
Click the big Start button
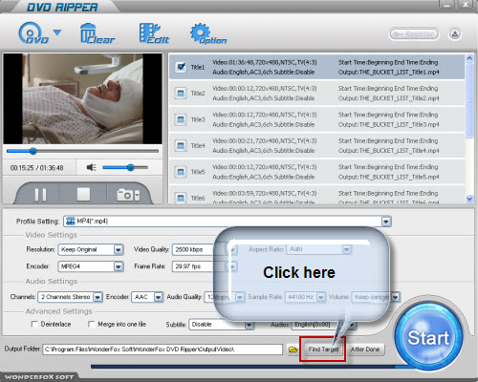[x=428, y=337]
